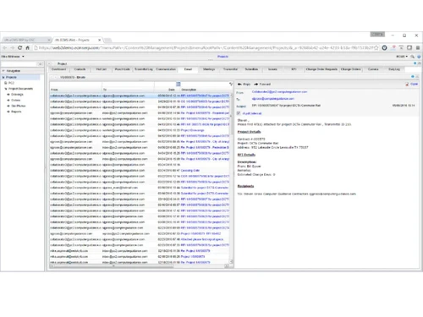Click the magnifier search icon in app header
The width and height of the screenshot is (423, 317).
tap(412, 57)
